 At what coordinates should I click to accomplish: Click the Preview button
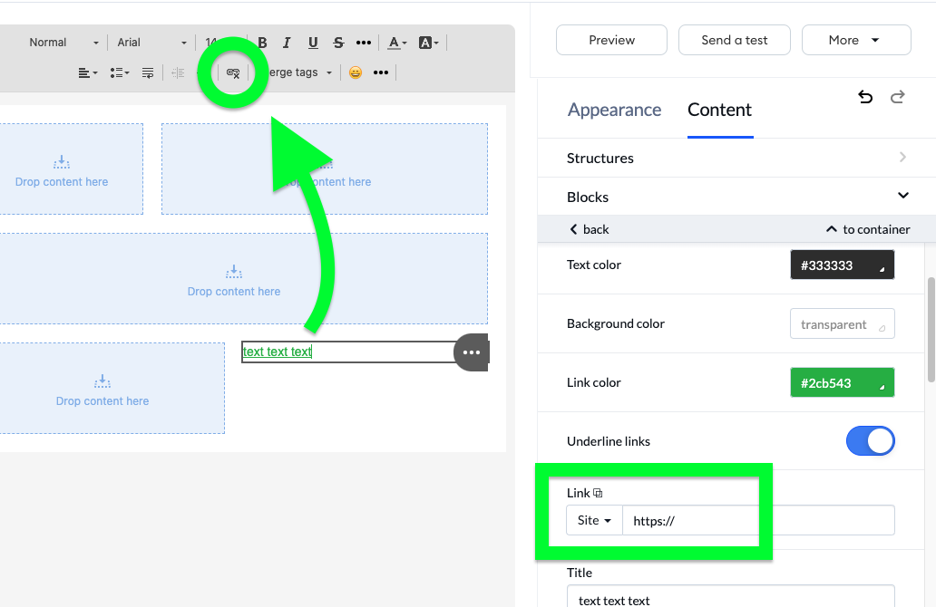click(611, 40)
